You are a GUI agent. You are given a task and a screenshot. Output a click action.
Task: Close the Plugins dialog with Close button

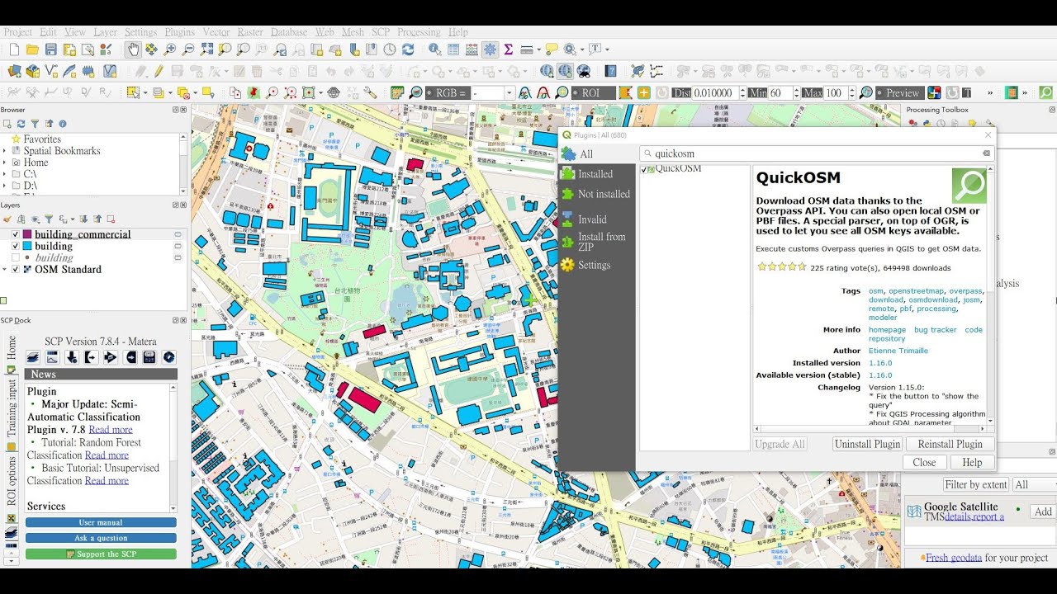[924, 463]
